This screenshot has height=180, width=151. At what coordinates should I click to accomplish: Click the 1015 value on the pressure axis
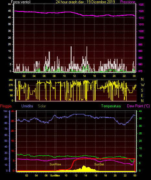tap(141, 18)
